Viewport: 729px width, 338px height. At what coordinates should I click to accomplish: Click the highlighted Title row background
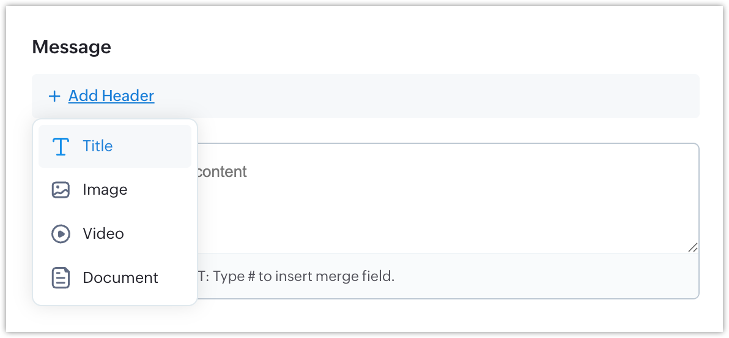pos(159,146)
